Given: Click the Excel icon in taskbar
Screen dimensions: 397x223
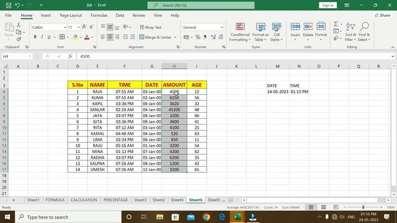Looking at the screenshot, I should [x=237, y=217].
